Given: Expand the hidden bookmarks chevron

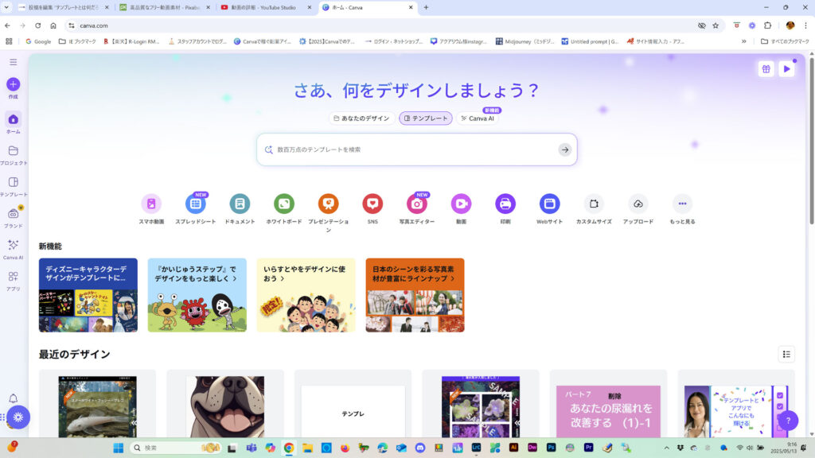Looking at the screenshot, I should [x=744, y=41].
